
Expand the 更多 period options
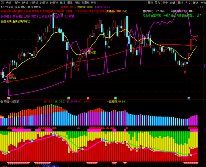tap(95, 2)
